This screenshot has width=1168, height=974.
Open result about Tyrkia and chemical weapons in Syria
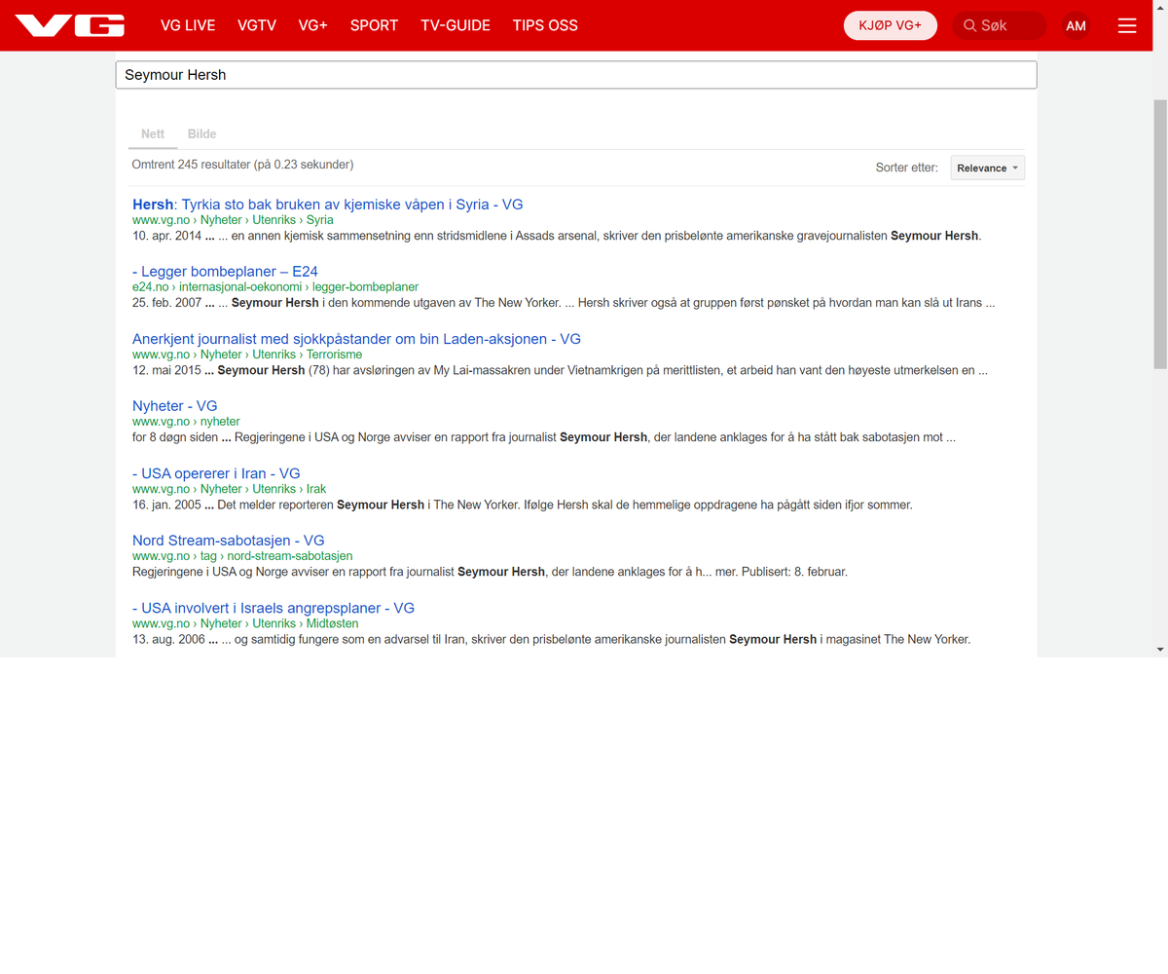(x=328, y=205)
